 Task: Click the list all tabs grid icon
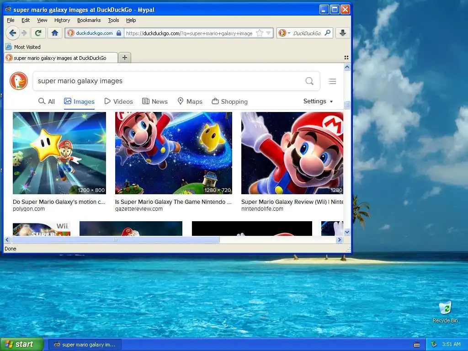click(x=346, y=58)
